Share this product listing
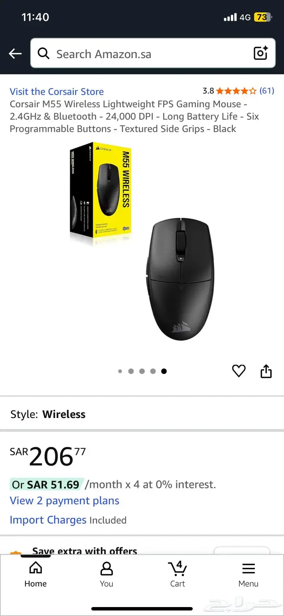Screen dimensions: 284x616 click(266, 370)
